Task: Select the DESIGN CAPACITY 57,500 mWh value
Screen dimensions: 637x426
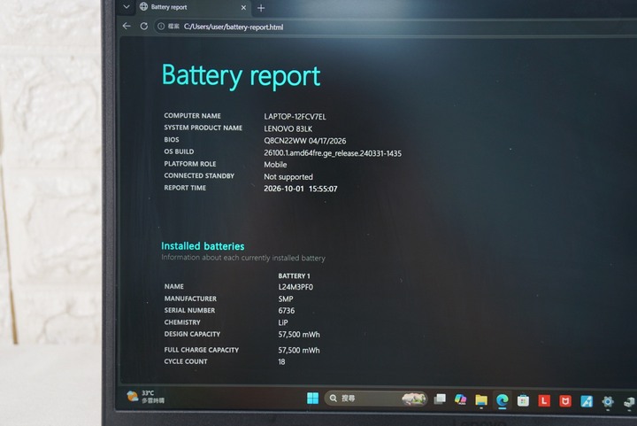Action: pos(299,335)
